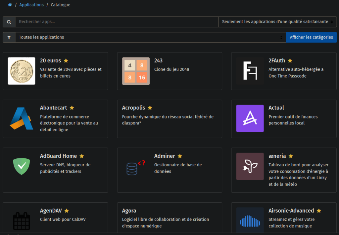The image size is (339, 235).
Task: Click the purple Actual app icon
Action: (250, 118)
